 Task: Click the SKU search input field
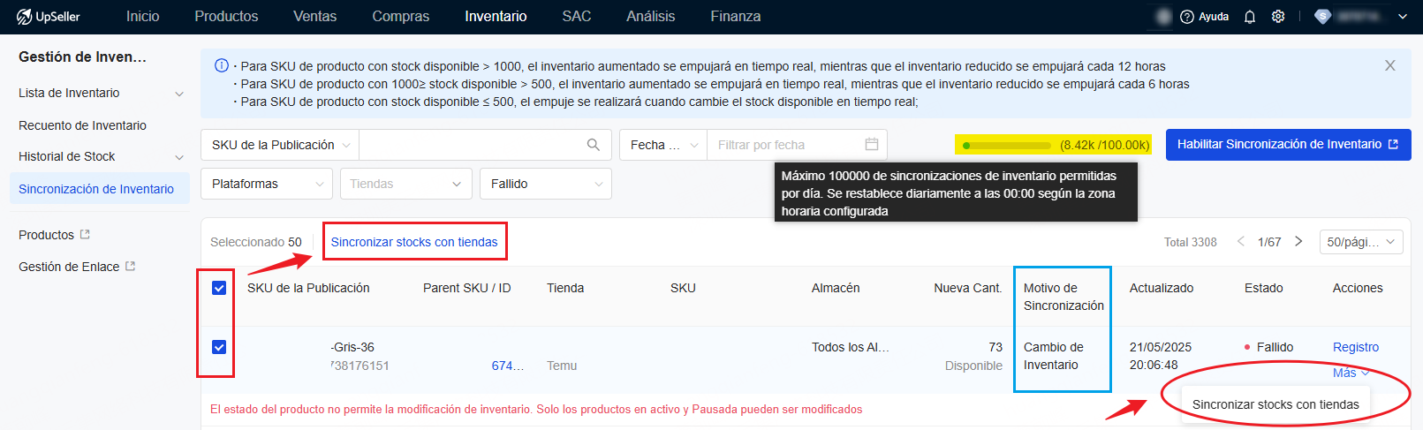(473, 145)
